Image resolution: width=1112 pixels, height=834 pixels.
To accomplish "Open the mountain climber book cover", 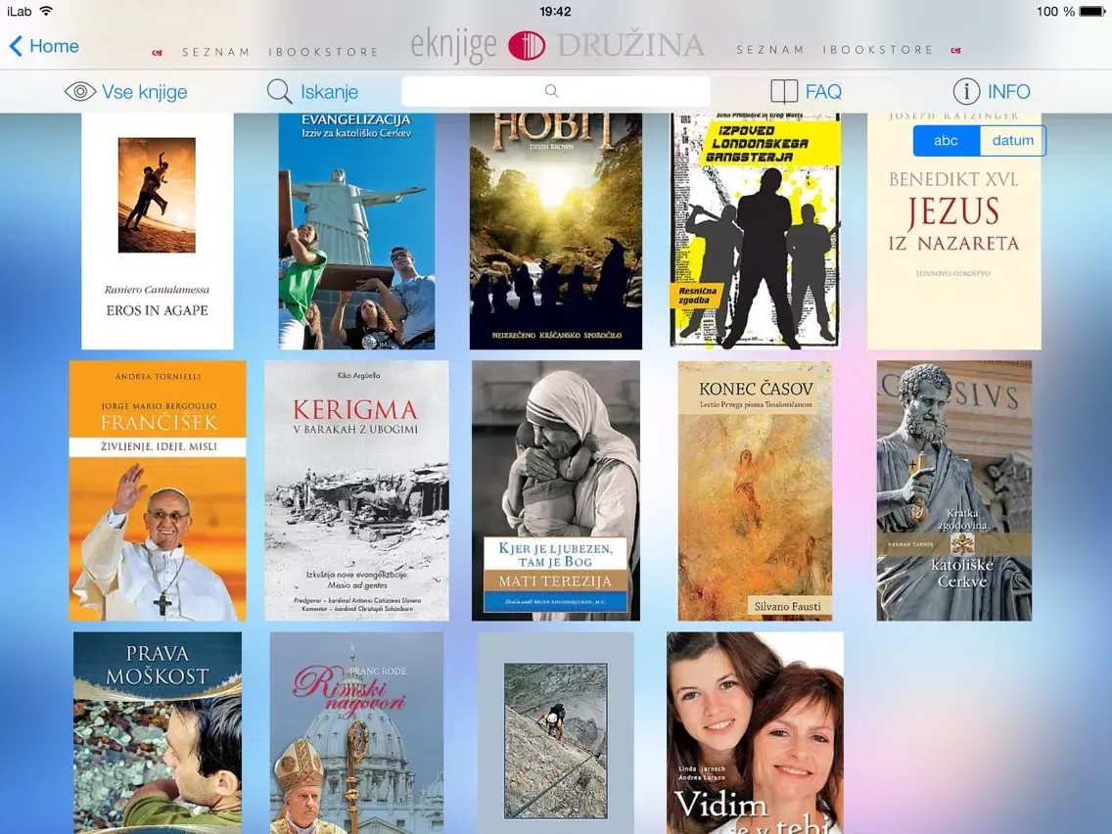I will pyautogui.click(x=556, y=733).
